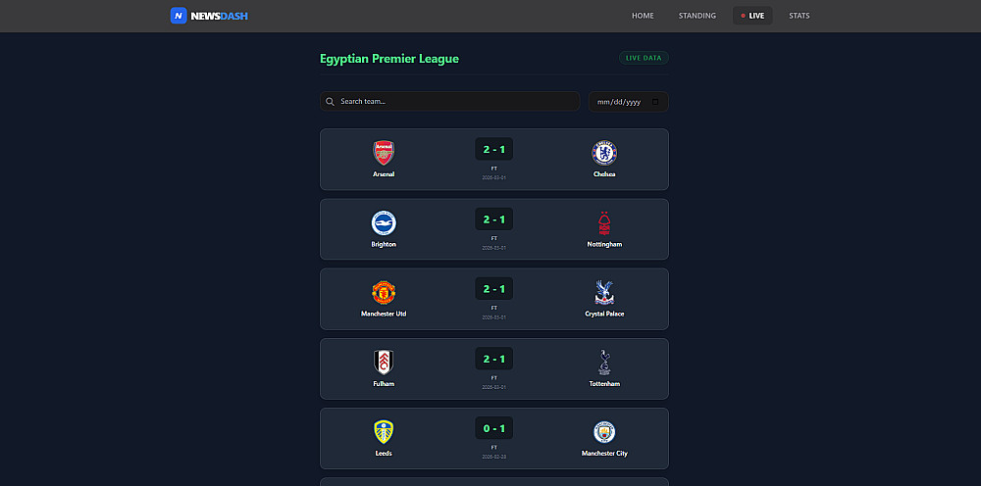Click the NewsDash logo icon
Image resolution: width=981 pixels, height=486 pixels.
tap(178, 16)
